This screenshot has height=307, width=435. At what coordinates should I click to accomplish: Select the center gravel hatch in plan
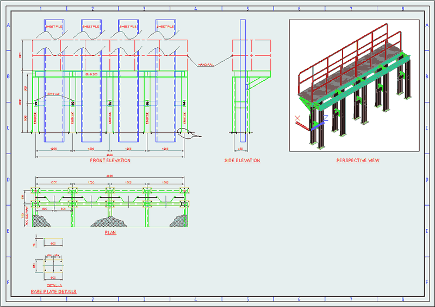[x=110, y=222]
